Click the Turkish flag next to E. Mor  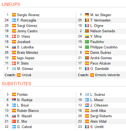point(14,121)
